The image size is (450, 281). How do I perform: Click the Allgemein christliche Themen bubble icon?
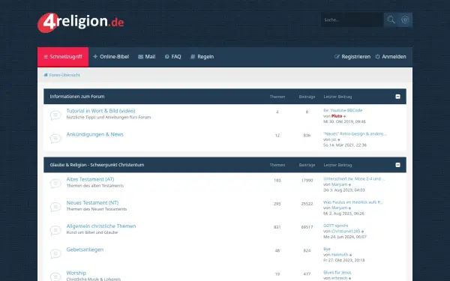point(55,231)
